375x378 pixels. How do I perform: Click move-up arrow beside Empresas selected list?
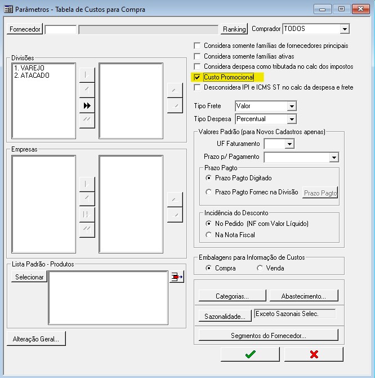pyautogui.click(x=175, y=199)
